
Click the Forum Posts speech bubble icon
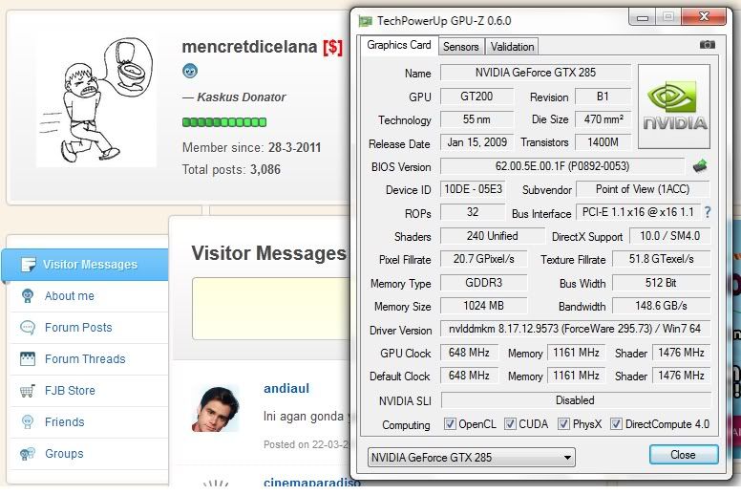28,327
